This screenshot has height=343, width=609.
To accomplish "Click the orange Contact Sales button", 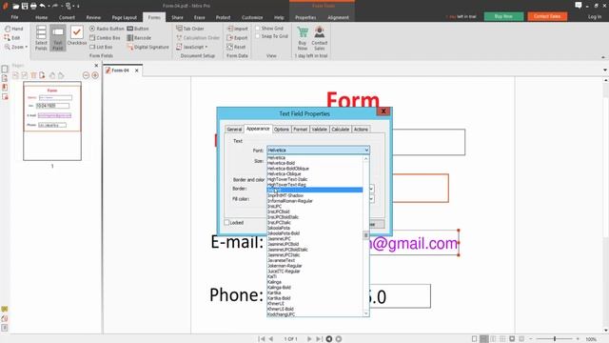I will click(x=547, y=16).
